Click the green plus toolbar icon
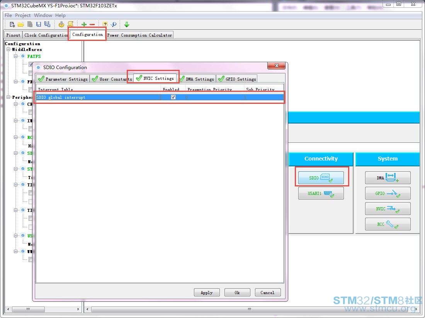This screenshot has width=425, height=318. (84, 25)
